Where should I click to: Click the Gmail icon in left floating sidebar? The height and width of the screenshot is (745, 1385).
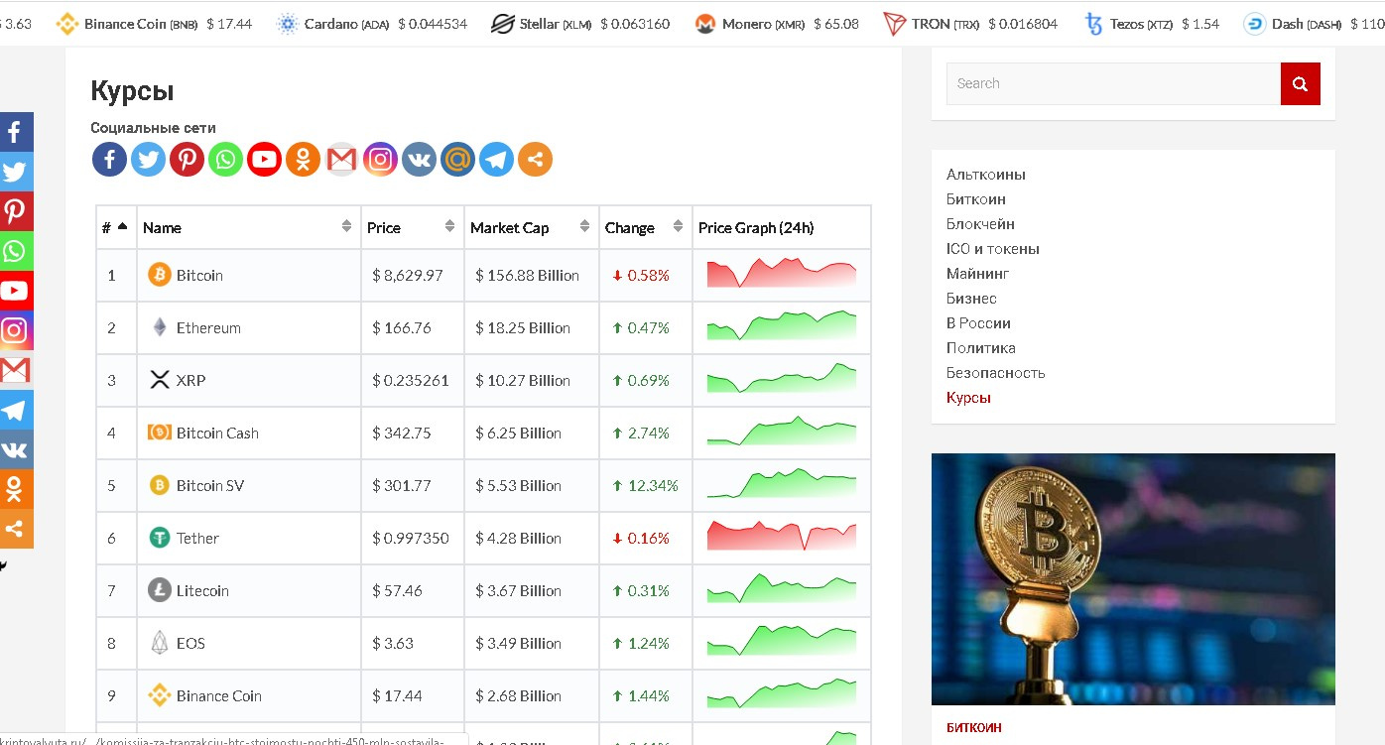click(16, 370)
